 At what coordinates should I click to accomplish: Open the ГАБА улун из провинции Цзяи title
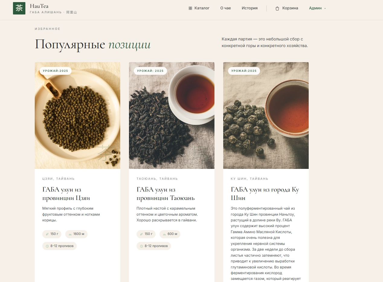click(x=66, y=194)
